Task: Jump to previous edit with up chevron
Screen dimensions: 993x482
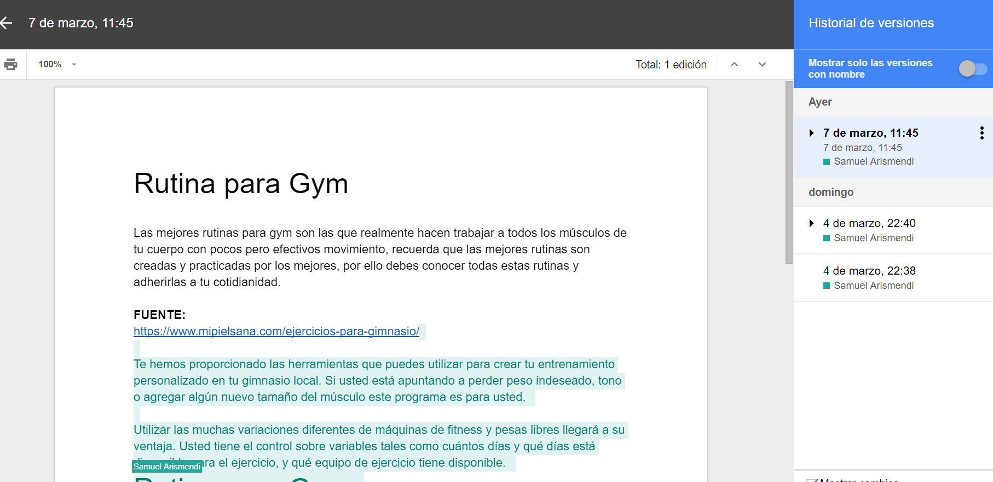Action: click(x=734, y=65)
